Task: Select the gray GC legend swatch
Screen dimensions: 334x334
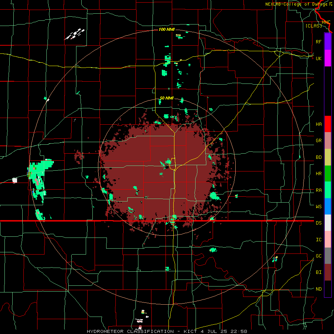Action: [328, 256]
